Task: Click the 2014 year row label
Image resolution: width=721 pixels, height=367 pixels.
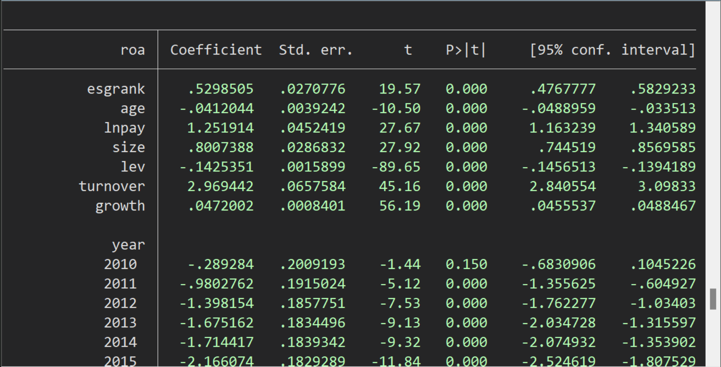Action: pyautogui.click(x=120, y=342)
